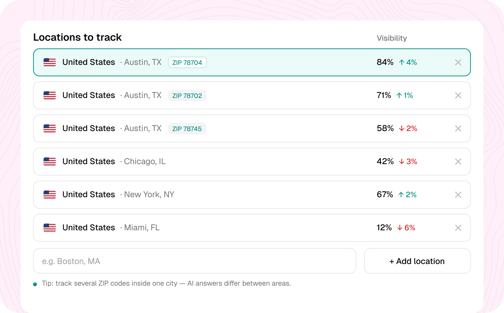Click the down 6% change for Miami
This screenshot has height=313, width=504.
tap(406, 228)
